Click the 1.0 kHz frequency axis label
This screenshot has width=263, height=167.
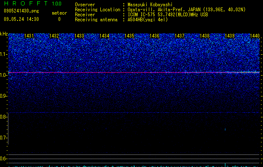(x=4, y=75)
